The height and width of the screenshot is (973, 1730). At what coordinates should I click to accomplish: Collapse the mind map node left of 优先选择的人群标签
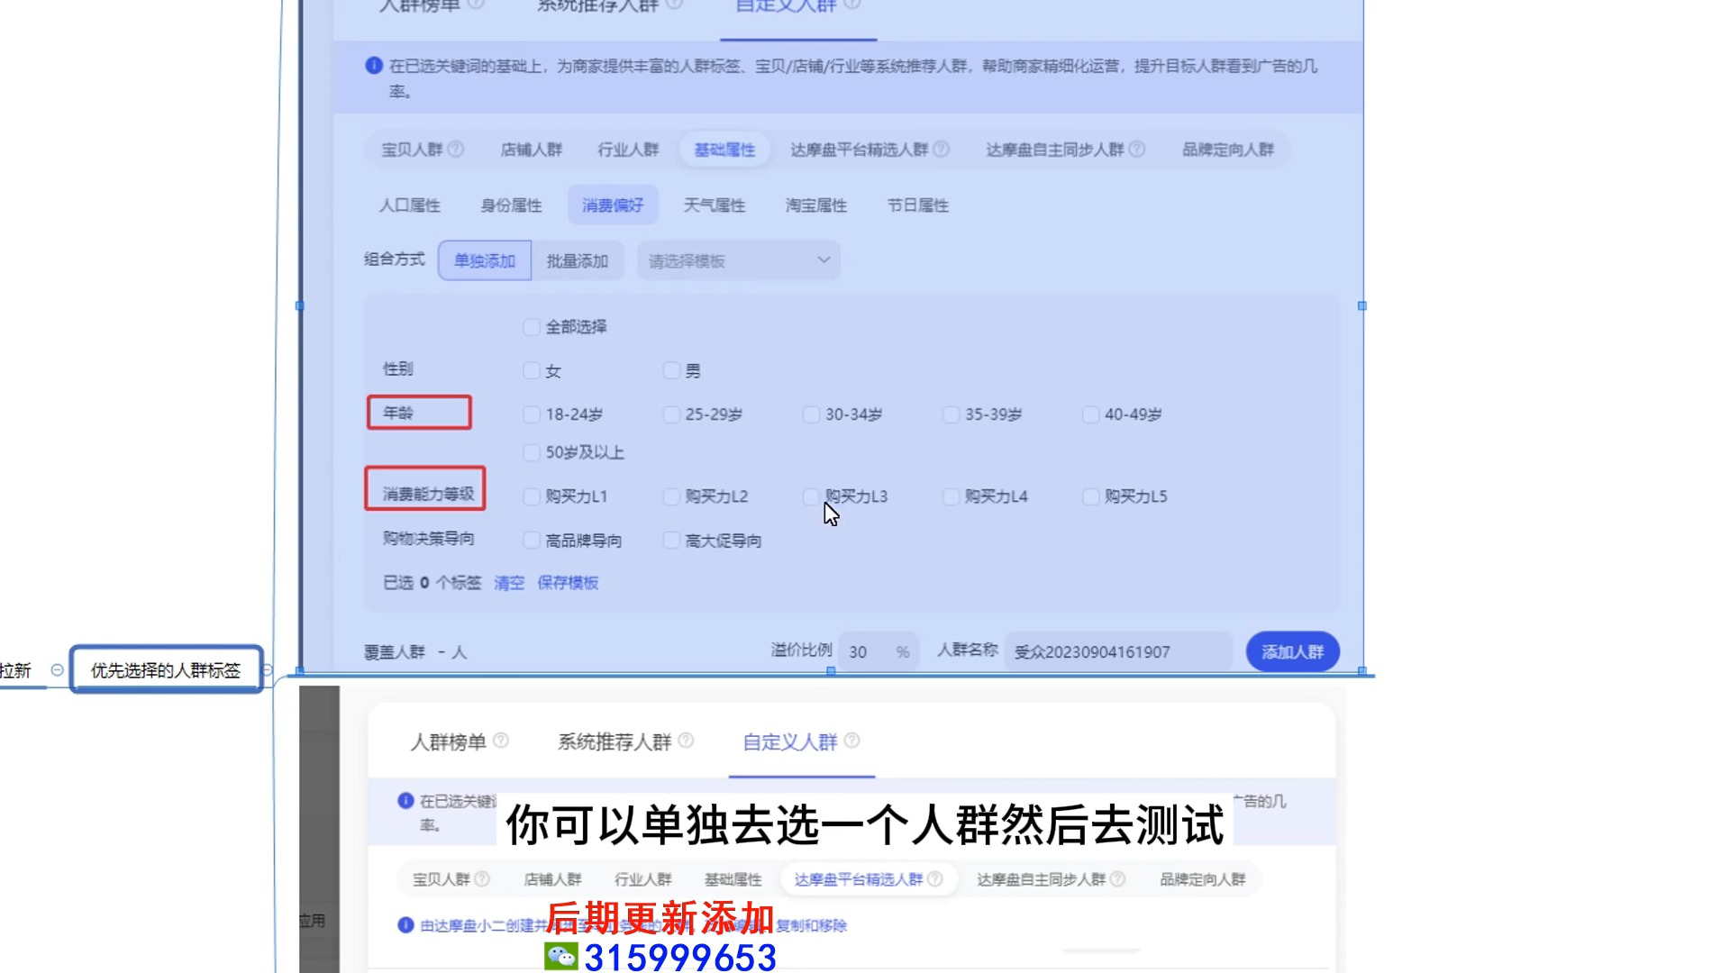pyautogui.click(x=57, y=670)
